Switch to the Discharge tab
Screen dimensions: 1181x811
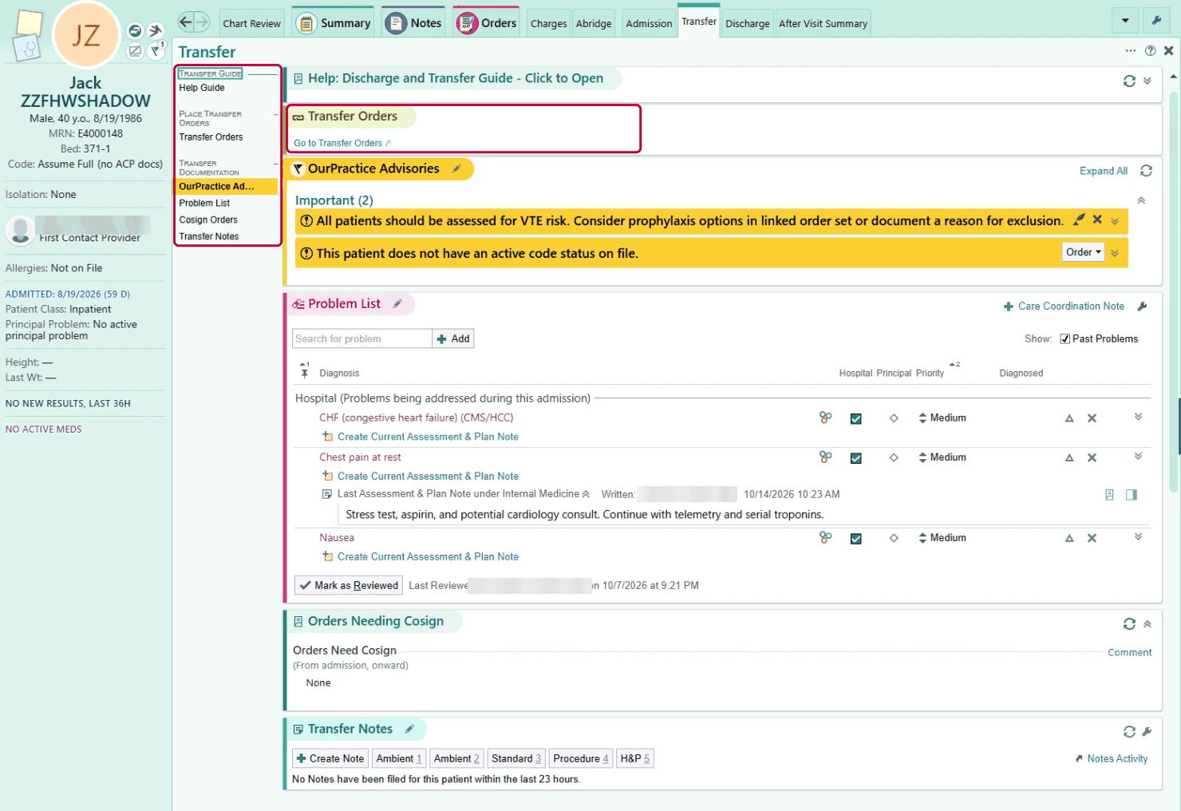tap(748, 23)
